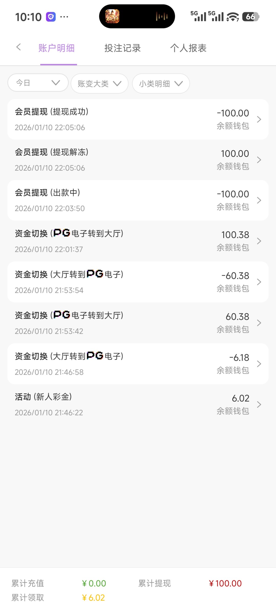Tap the Wi-Fi status icon
This screenshot has height=614, width=276.
[x=233, y=17]
